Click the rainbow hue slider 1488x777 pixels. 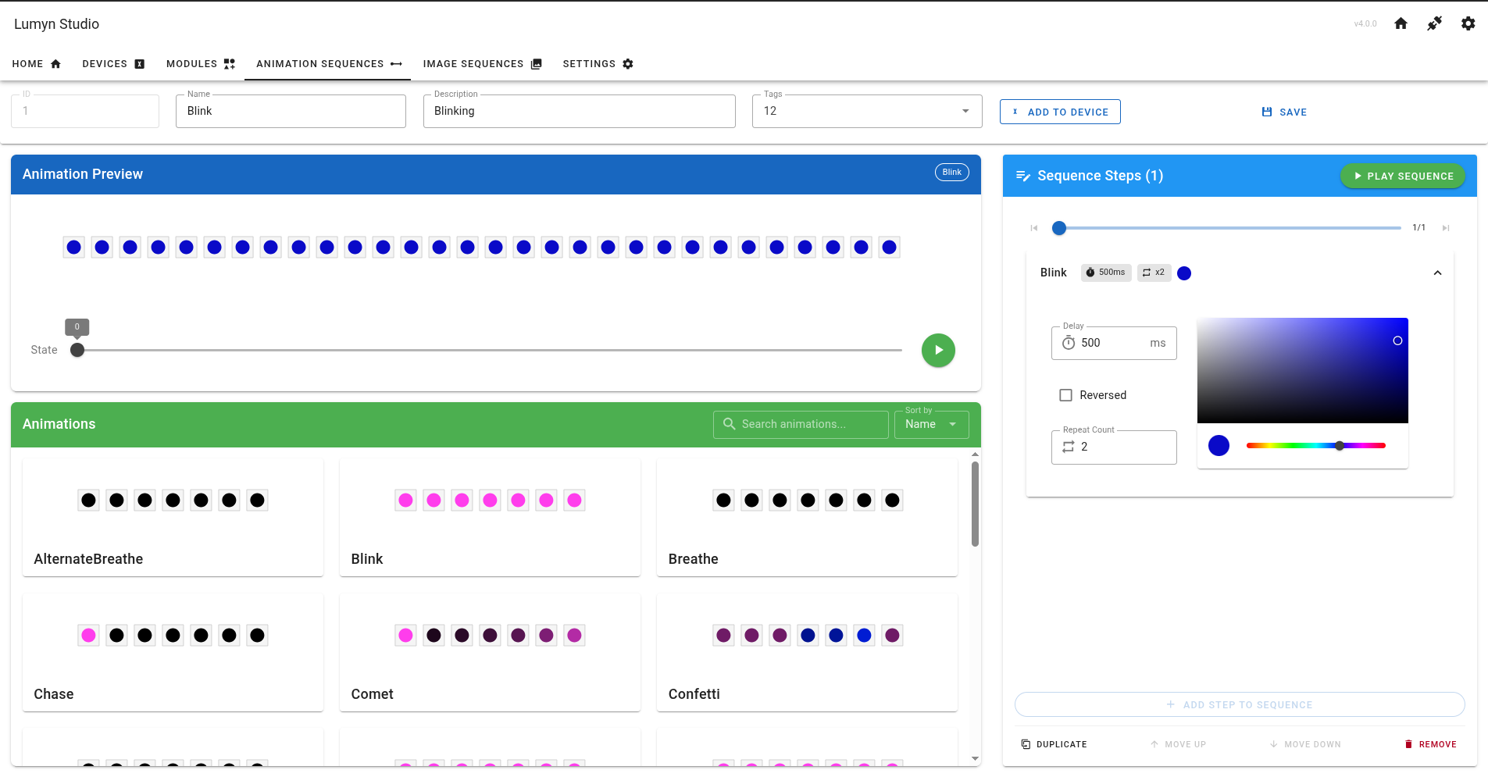[1315, 446]
